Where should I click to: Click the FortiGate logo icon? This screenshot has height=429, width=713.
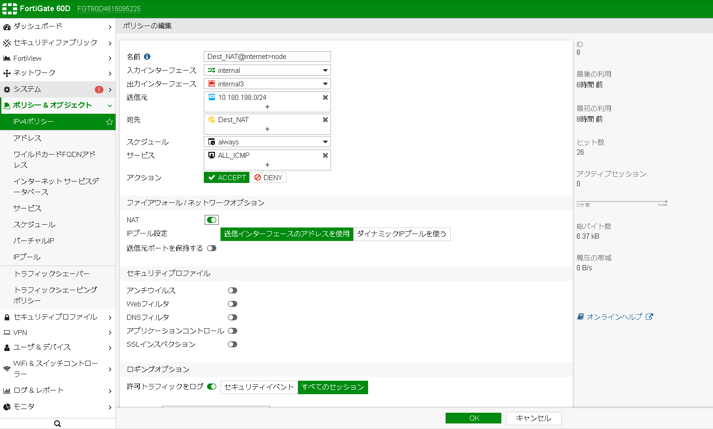tap(9, 8)
